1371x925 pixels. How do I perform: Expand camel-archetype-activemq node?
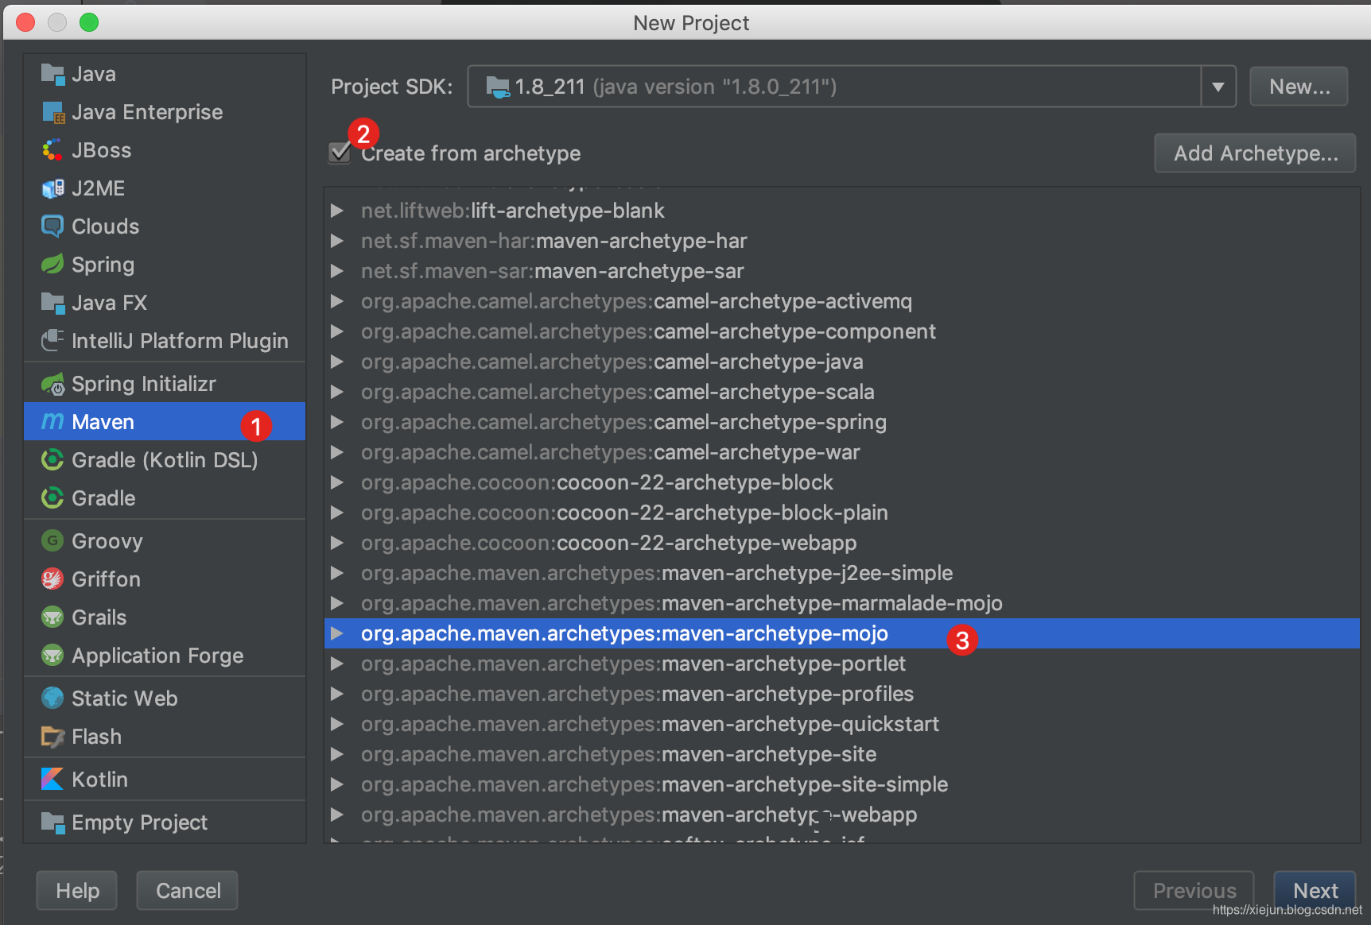tap(337, 301)
